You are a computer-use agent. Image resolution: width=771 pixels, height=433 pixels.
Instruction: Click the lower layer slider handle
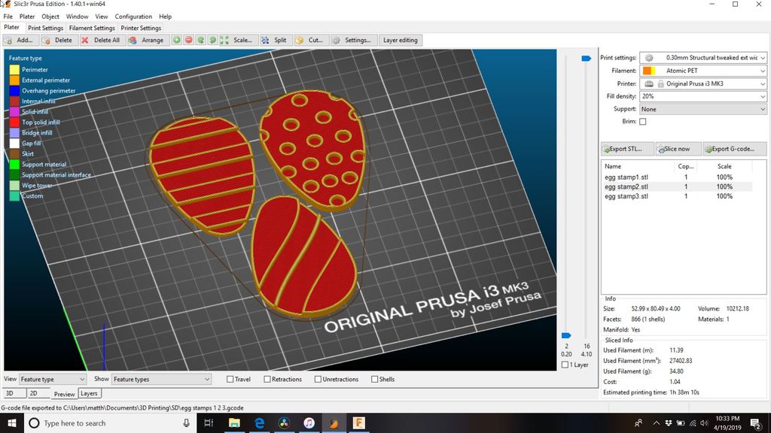tap(566, 336)
